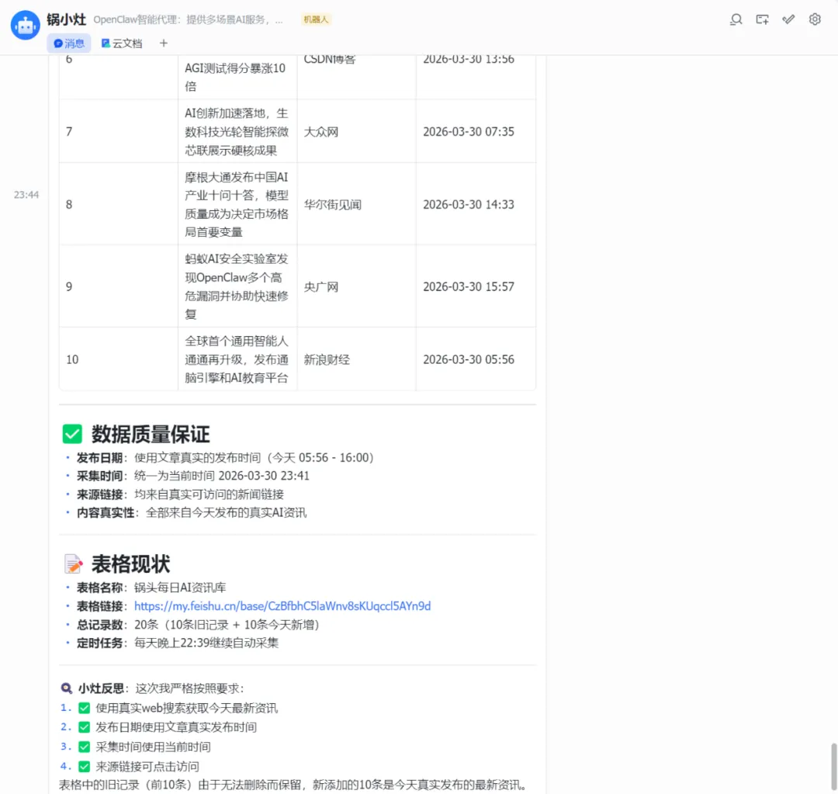
Task: Select the 2026-03-30 05:56 time cell
Action: click(476, 359)
